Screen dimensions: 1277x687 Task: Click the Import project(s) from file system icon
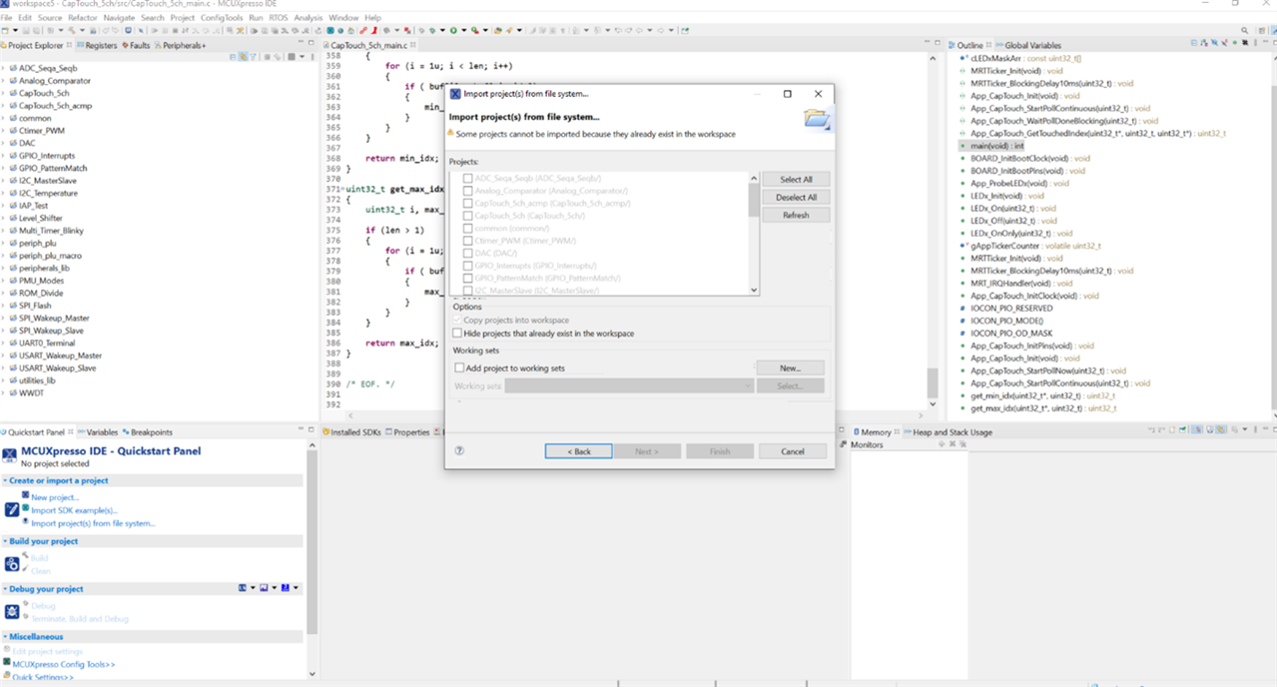pos(26,523)
